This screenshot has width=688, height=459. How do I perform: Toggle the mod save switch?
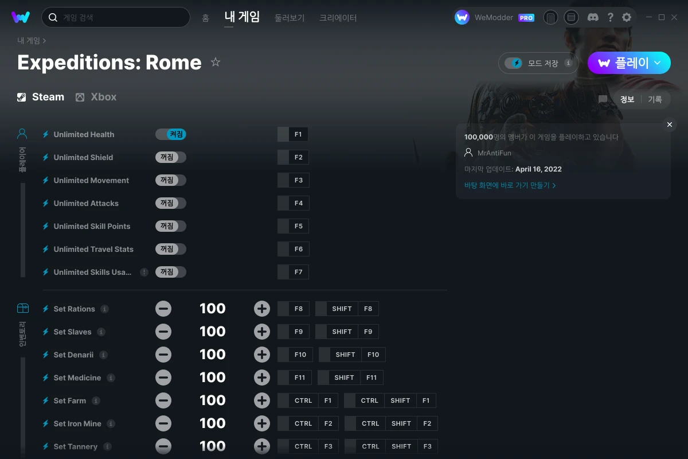point(514,63)
